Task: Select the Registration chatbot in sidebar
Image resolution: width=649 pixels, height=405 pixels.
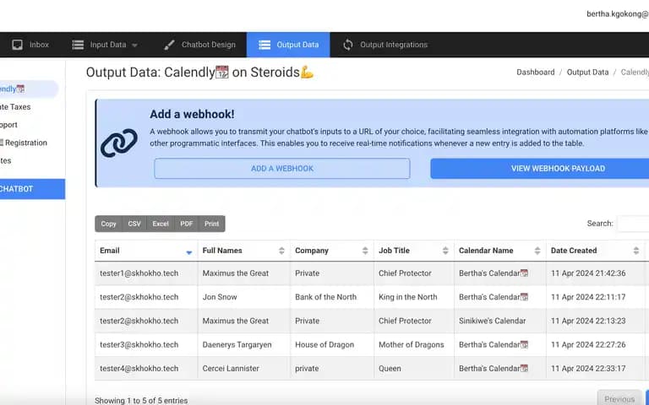Action: [x=24, y=143]
